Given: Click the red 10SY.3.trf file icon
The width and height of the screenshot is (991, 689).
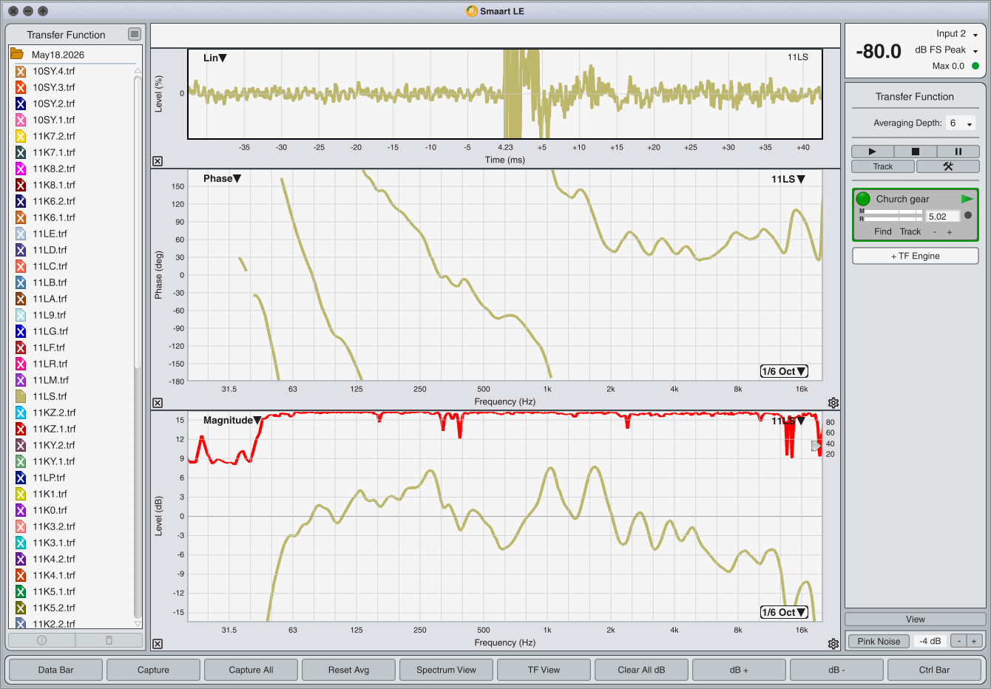Looking at the screenshot, I should click(x=21, y=87).
